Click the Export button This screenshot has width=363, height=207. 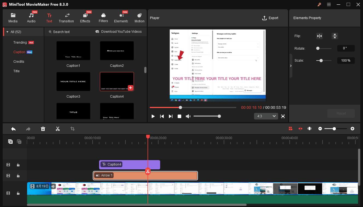pos(270,18)
